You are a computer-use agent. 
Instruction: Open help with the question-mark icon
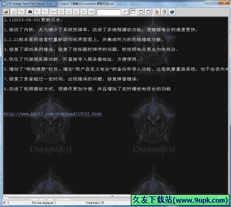pos(165,12)
